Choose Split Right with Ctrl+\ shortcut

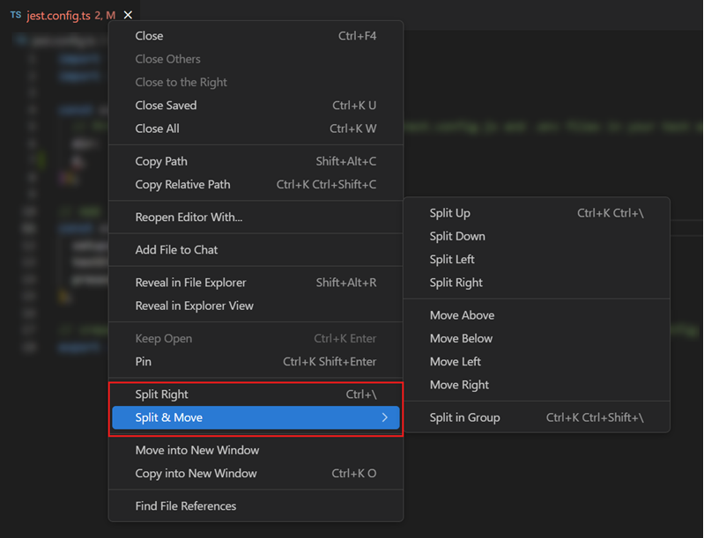click(x=162, y=394)
